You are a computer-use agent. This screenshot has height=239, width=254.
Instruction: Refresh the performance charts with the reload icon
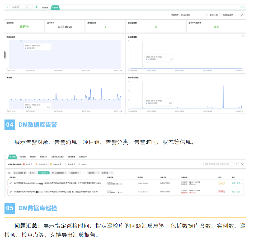(x=242, y=15)
